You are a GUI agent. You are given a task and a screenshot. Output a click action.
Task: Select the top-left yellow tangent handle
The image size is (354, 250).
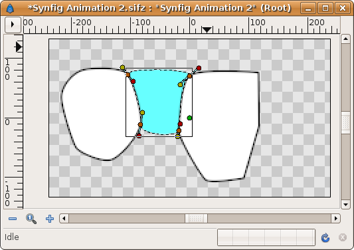(122, 67)
